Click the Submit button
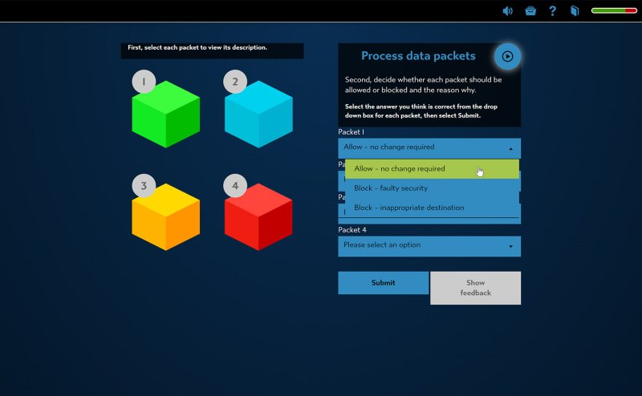 384,283
